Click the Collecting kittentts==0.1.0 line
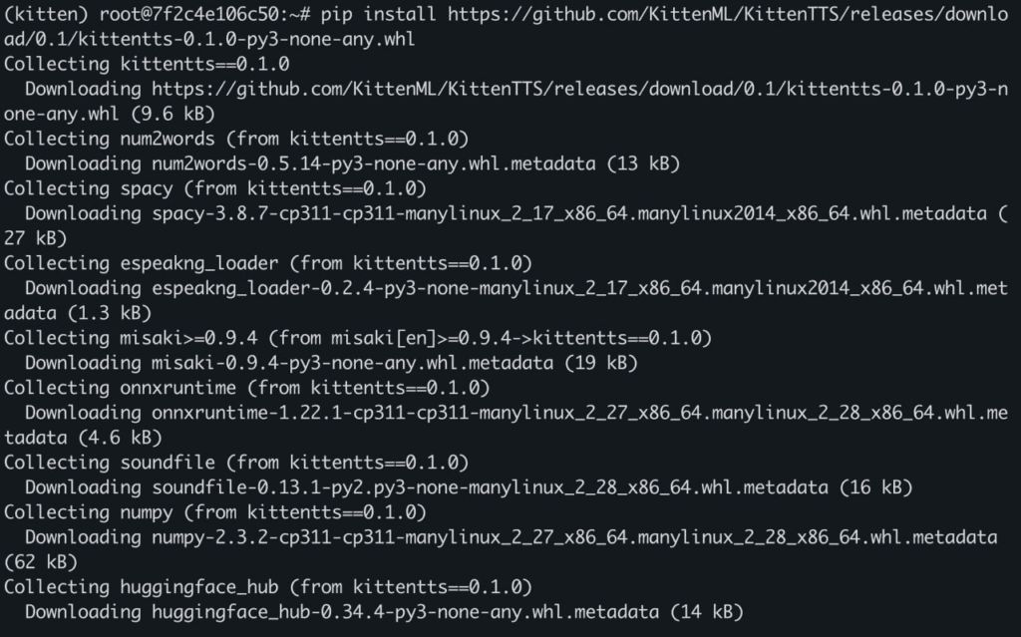The height and width of the screenshot is (637, 1021). click(x=147, y=64)
